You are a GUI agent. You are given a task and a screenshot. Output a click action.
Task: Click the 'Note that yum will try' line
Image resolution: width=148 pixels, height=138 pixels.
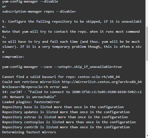pyautogui.click(x=71, y=34)
